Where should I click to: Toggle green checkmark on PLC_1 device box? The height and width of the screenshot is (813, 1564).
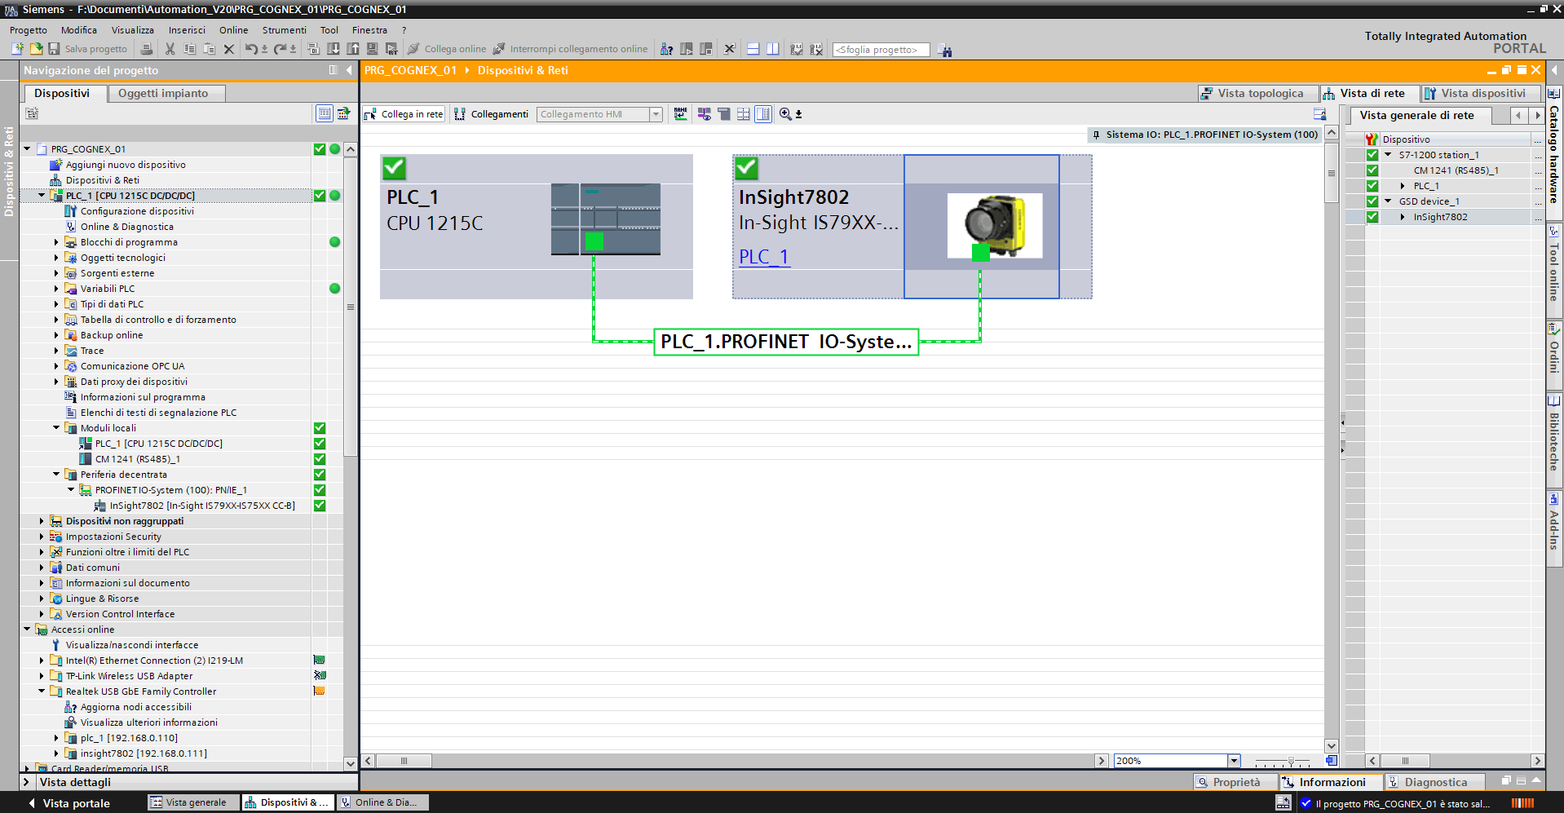(394, 168)
